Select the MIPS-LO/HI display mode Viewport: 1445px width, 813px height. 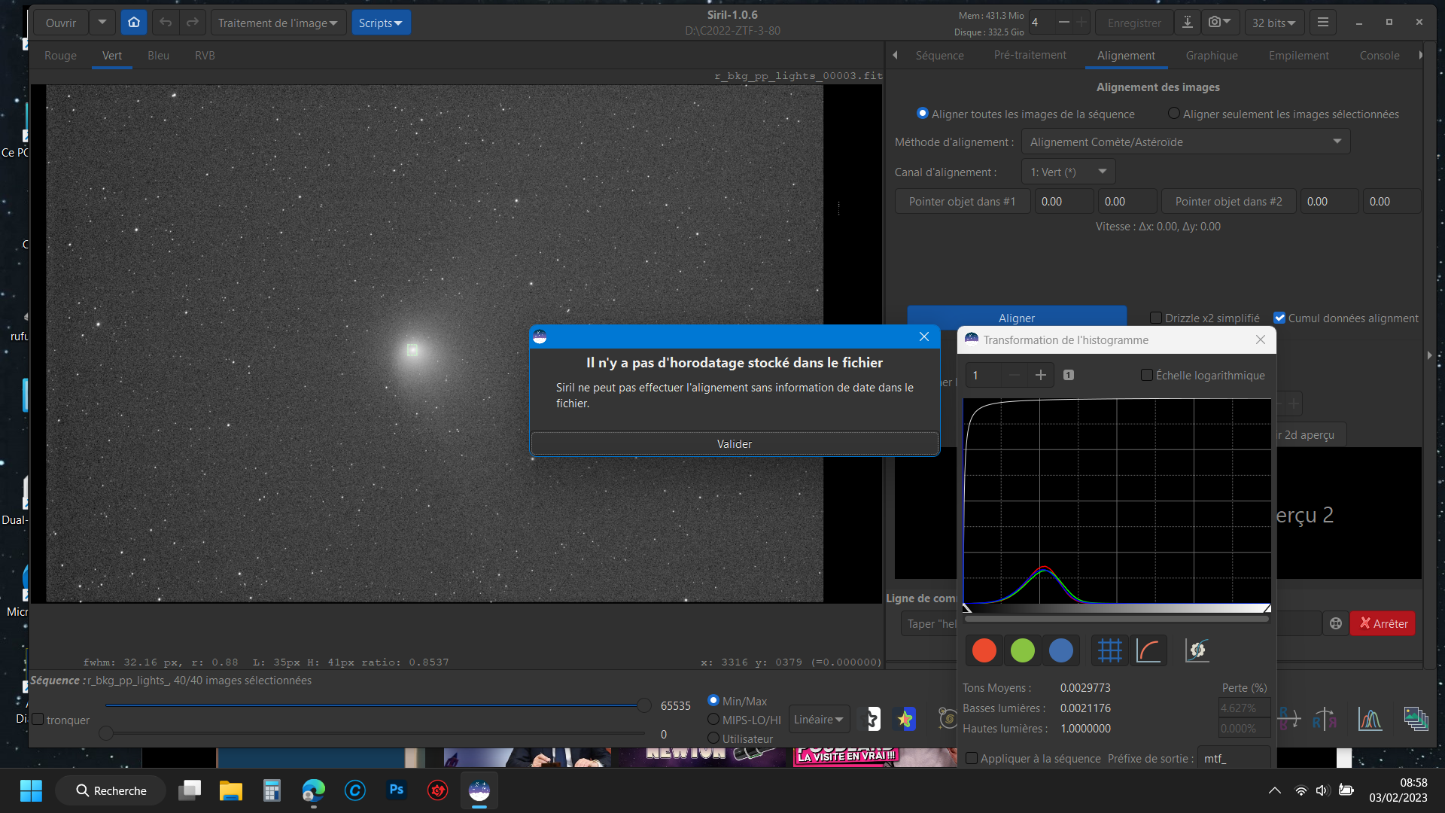713,720
